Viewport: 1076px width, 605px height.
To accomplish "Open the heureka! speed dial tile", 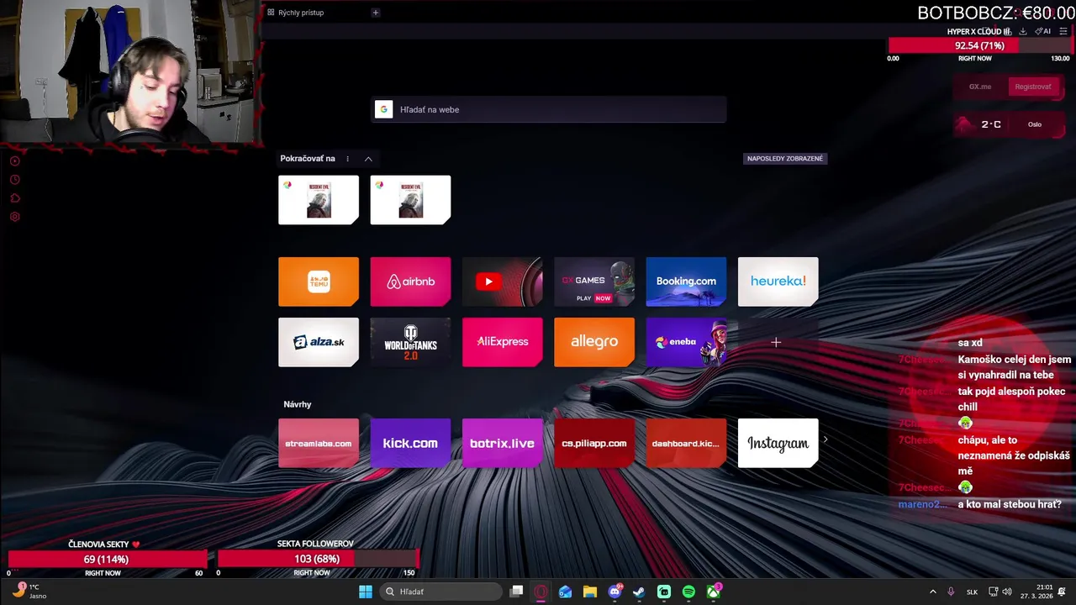I will [x=778, y=281].
